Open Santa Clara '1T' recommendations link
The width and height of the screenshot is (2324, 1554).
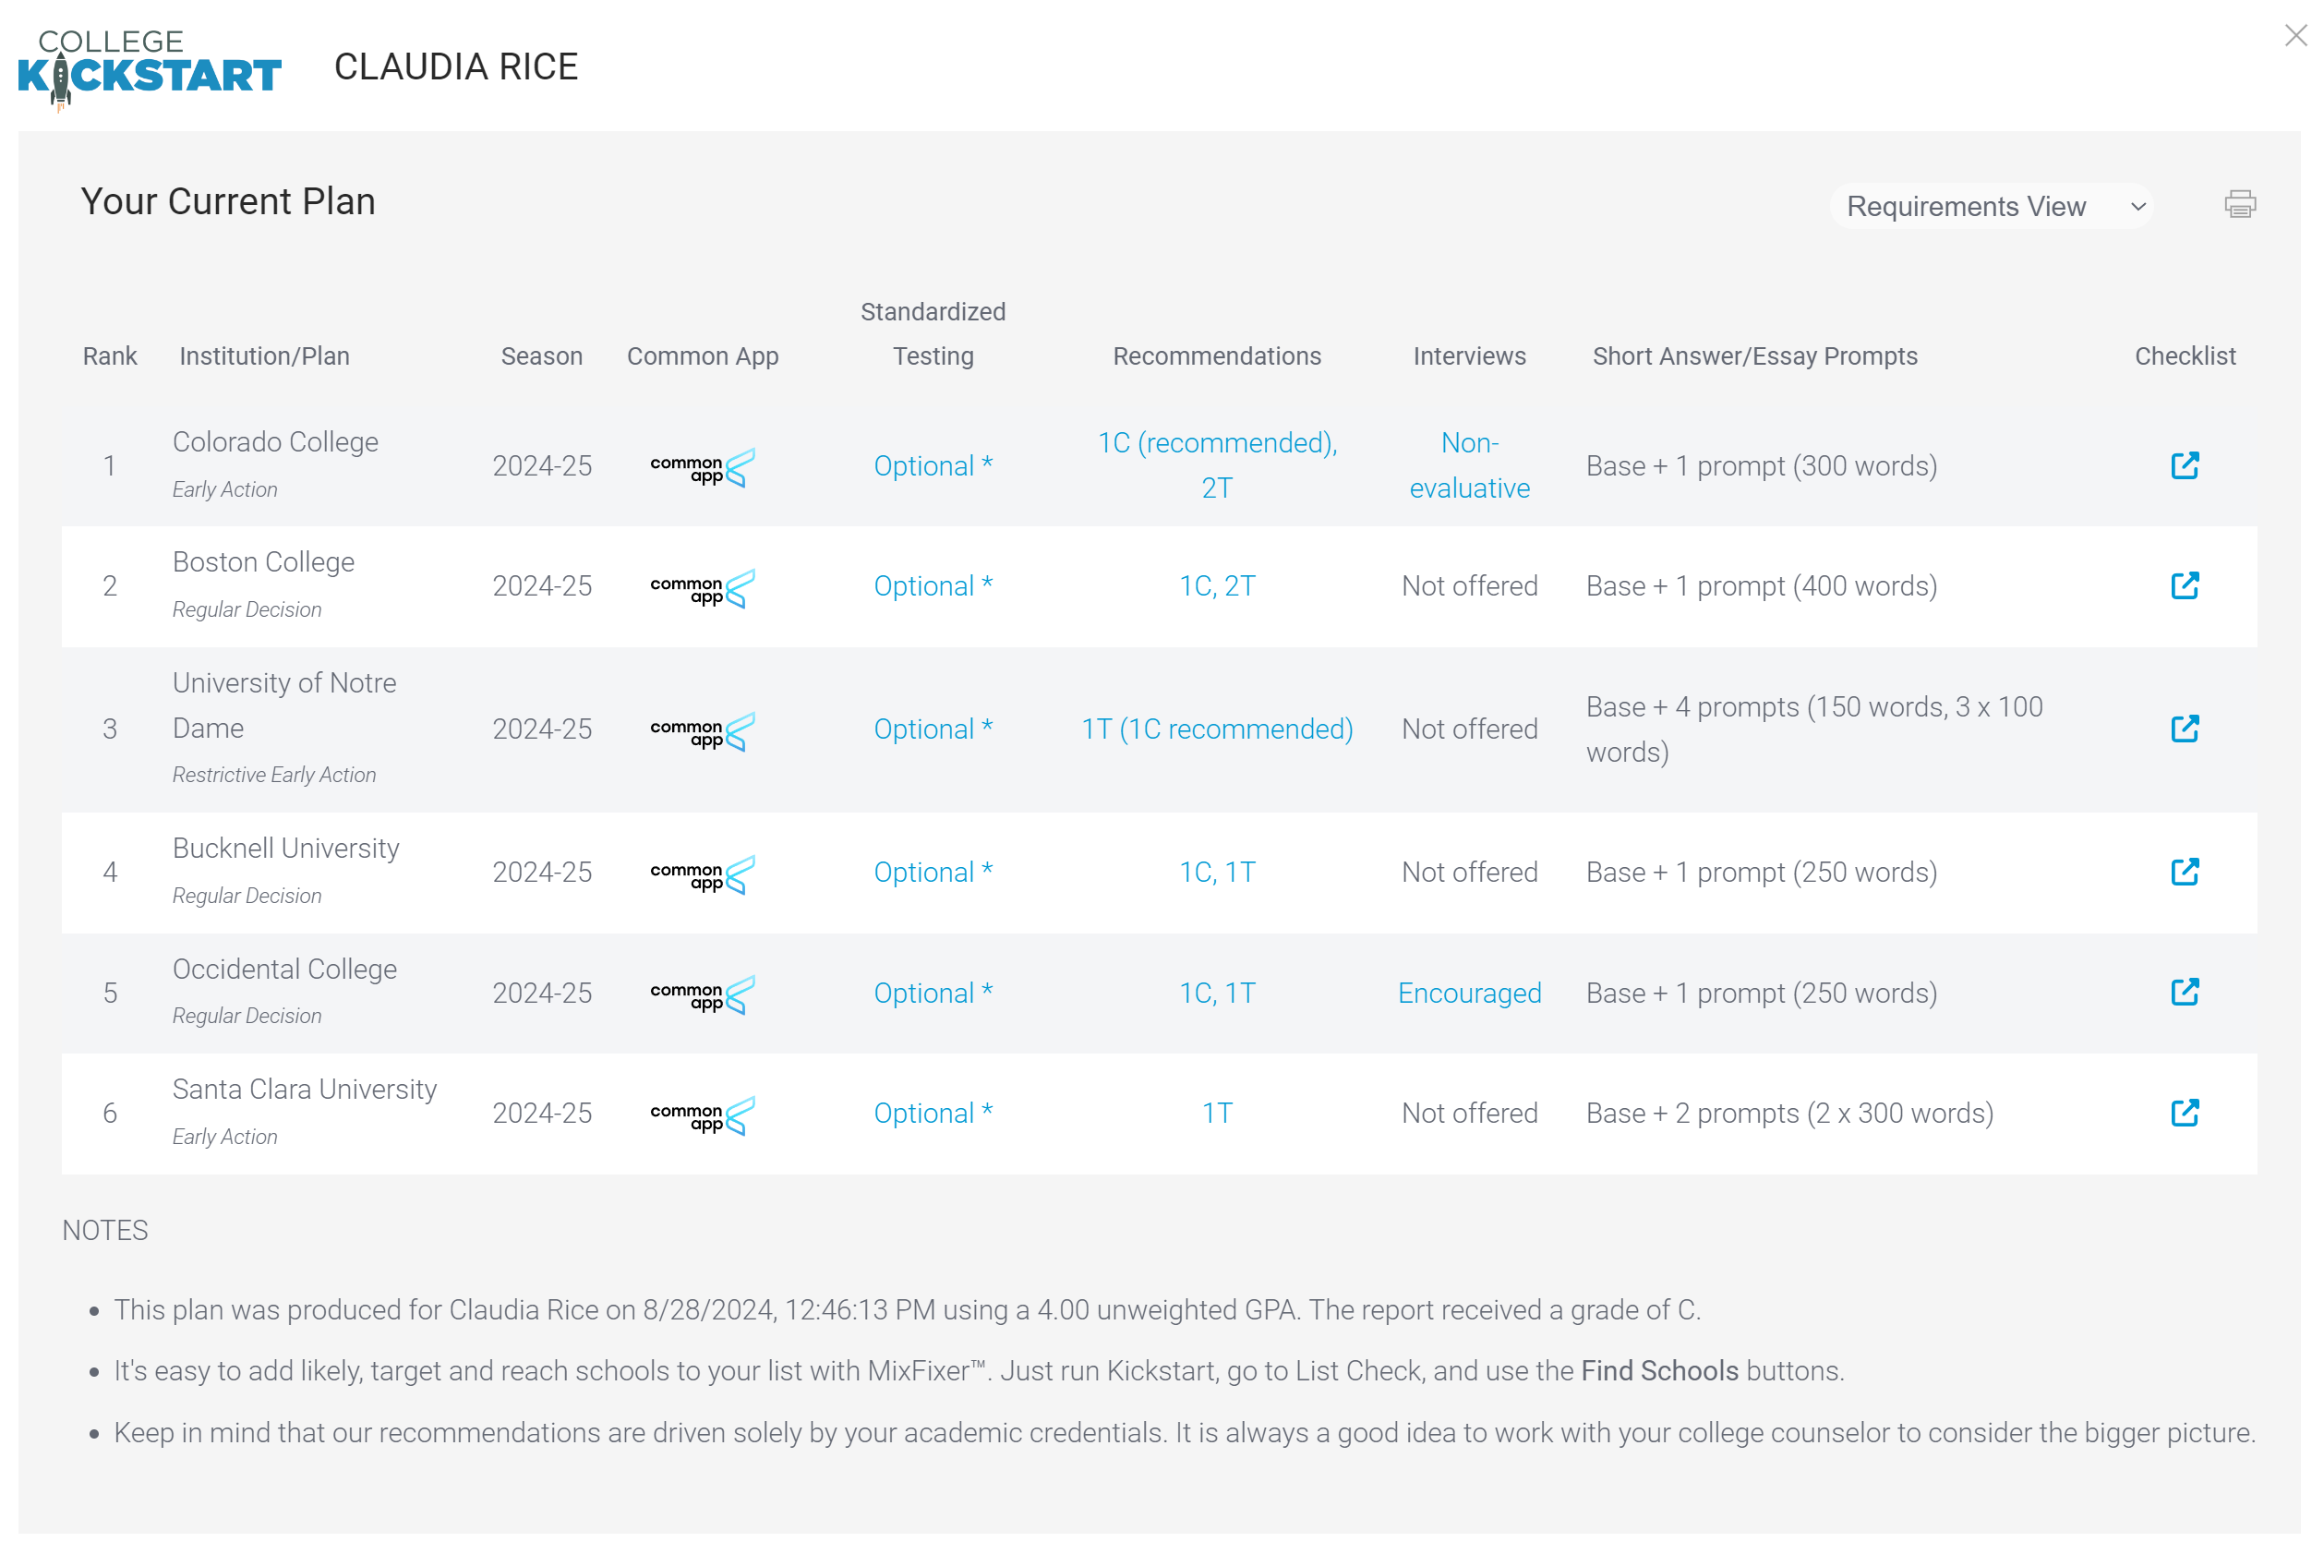tap(1217, 1113)
